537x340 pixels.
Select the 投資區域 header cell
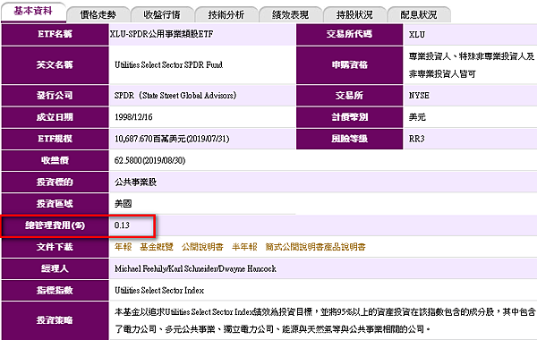pos(55,204)
